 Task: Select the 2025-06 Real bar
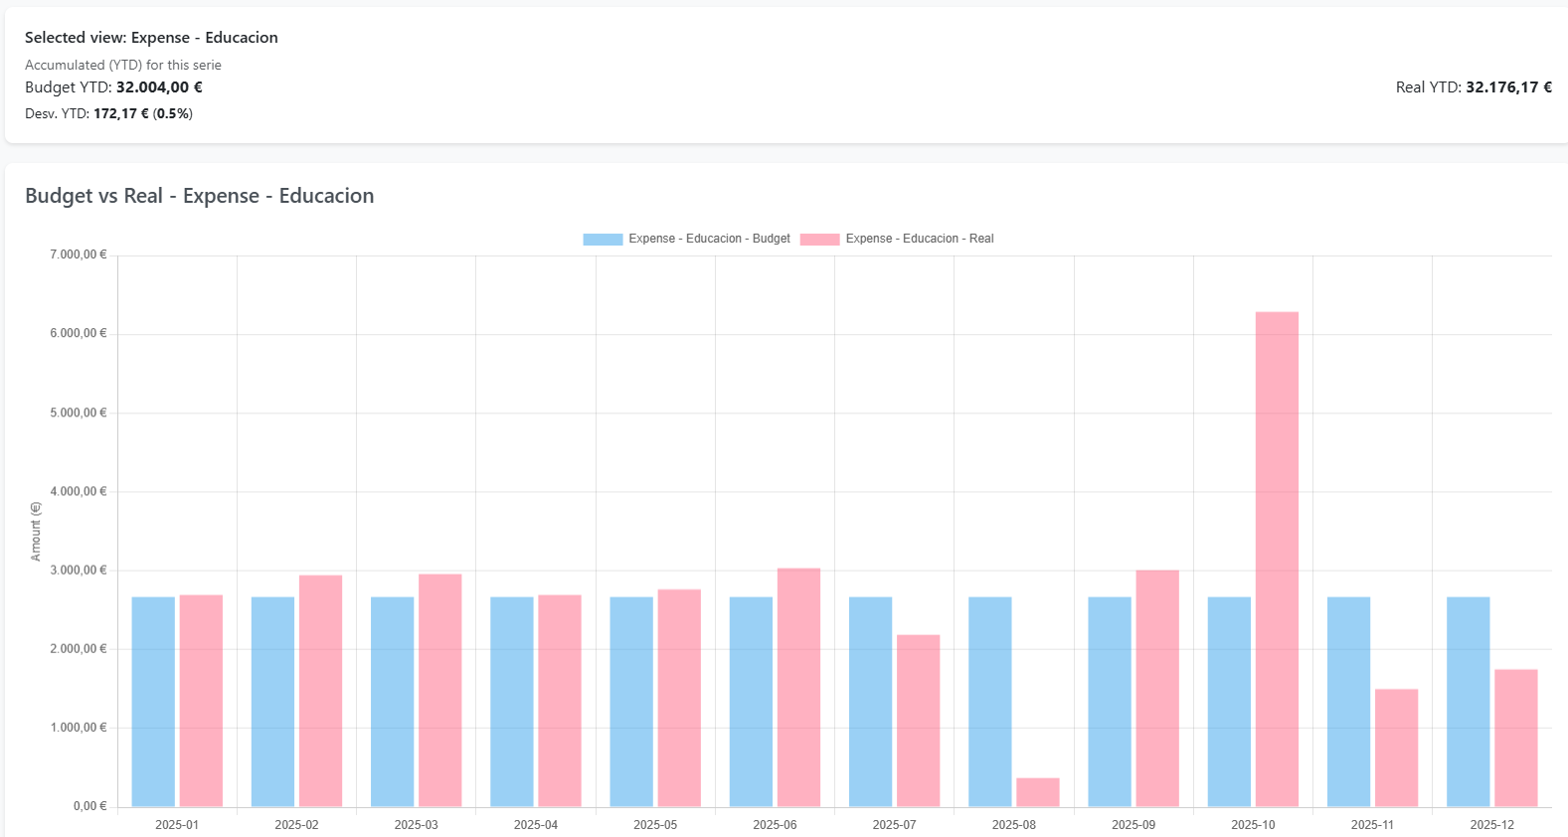tap(798, 687)
